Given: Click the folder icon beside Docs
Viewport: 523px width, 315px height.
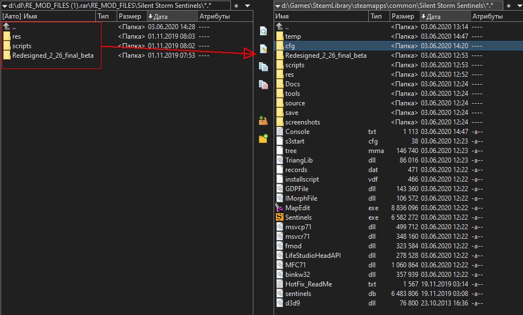Looking at the screenshot, I should (x=280, y=84).
